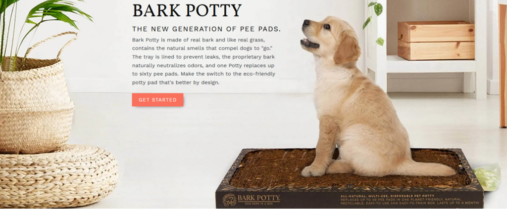Click the round Bark Potty logo emblem on the box

coord(229,200)
